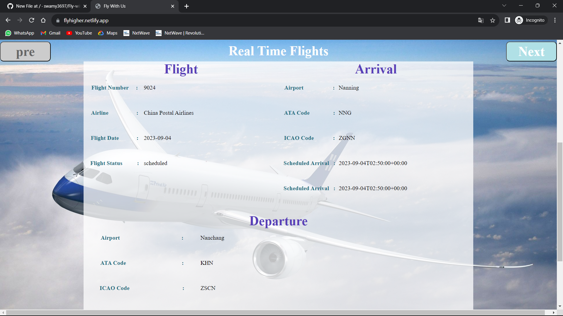The image size is (563, 316).
Task: Open WhatsApp bookmark
Action: (x=20, y=33)
